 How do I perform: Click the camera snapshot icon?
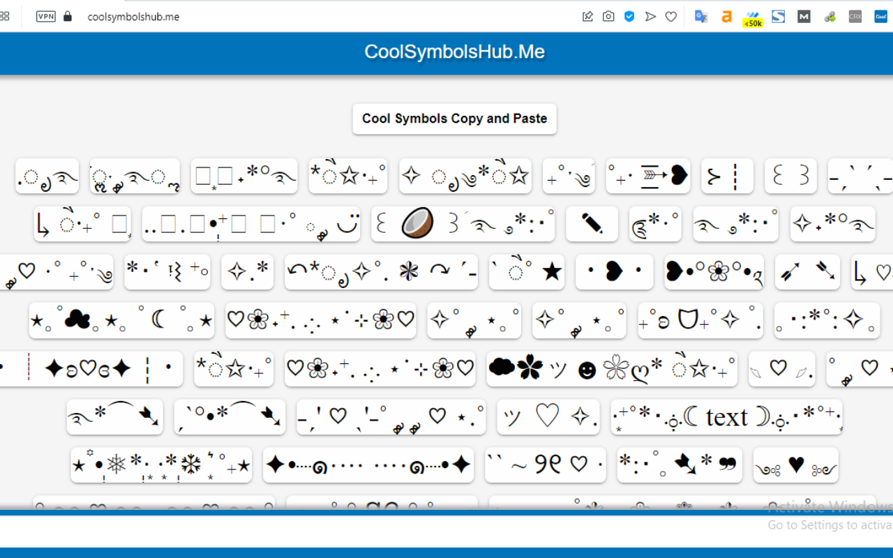[x=608, y=16]
